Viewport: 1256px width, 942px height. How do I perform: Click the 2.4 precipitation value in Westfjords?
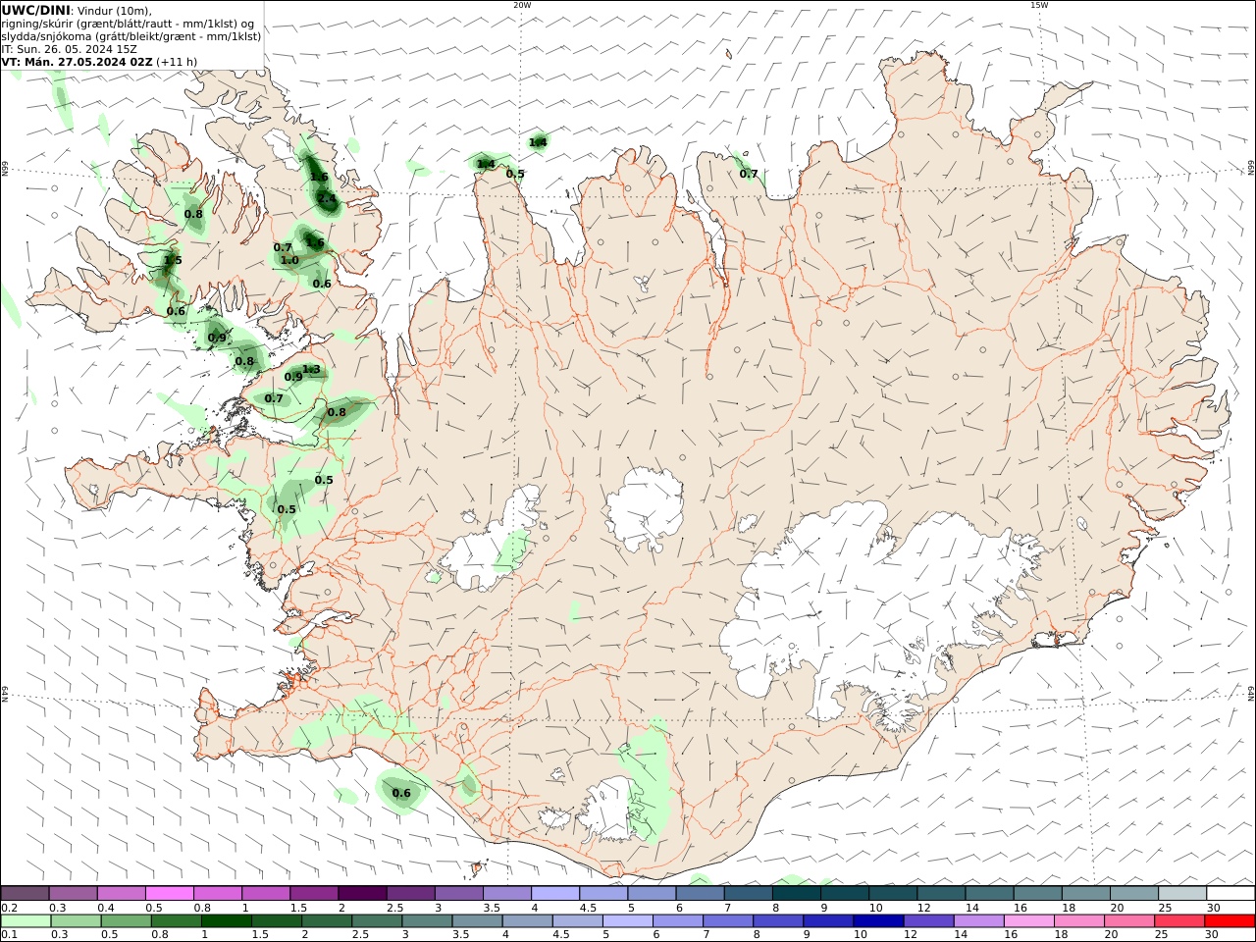pyautogui.click(x=327, y=198)
